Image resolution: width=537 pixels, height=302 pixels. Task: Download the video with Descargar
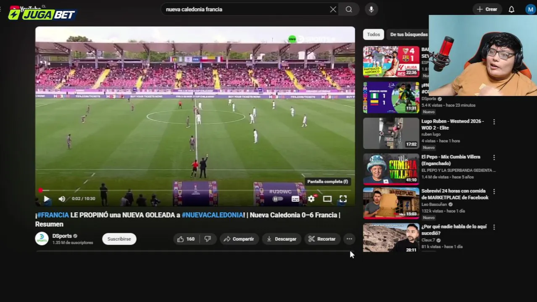pos(282,239)
